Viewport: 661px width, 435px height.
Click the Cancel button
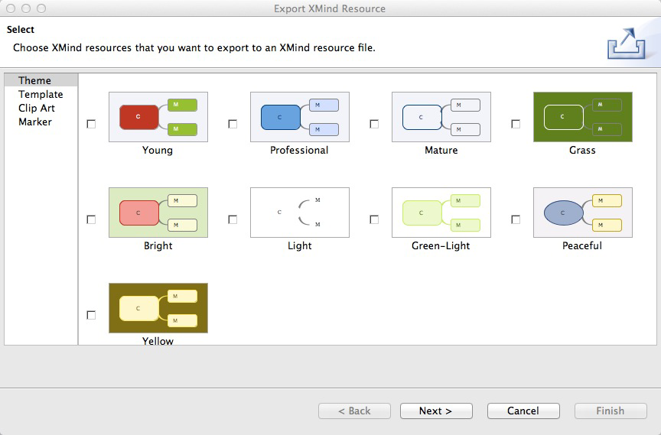tap(523, 411)
